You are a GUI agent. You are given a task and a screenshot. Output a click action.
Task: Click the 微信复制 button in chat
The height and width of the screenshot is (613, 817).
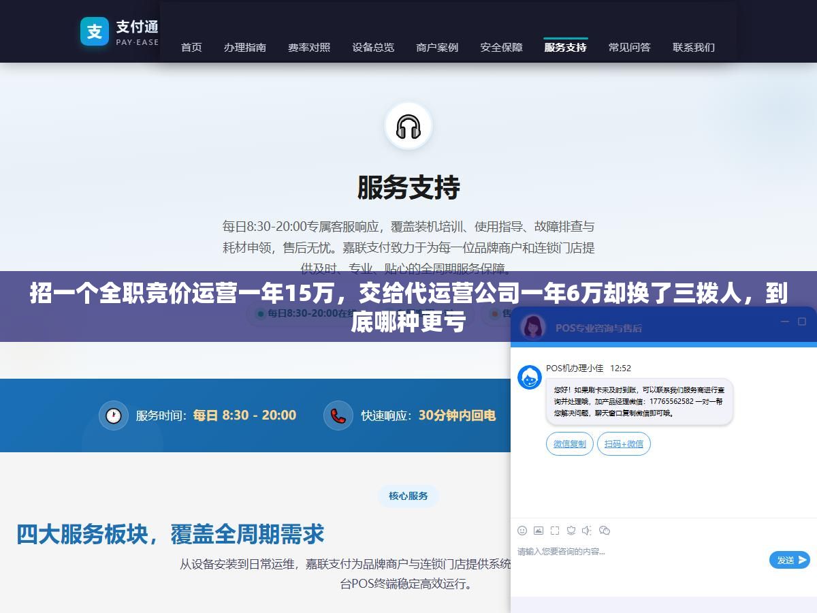(570, 444)
